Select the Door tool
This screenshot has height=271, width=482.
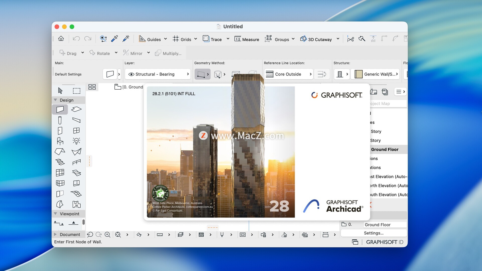tap(60, 131)
